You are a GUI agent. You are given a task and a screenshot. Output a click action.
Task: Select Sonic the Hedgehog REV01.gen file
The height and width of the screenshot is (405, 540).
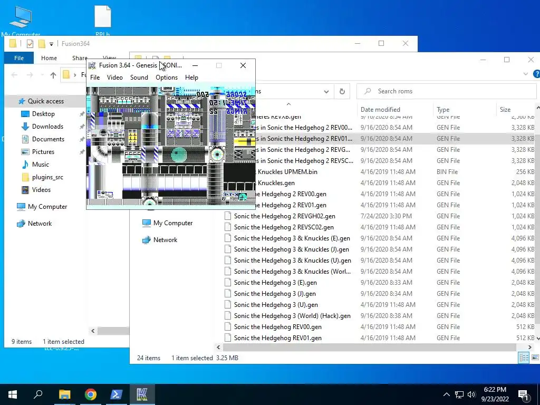click(277, 338)
